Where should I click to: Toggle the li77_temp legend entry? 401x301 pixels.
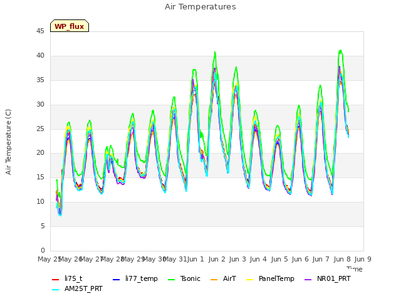point(135,278)
